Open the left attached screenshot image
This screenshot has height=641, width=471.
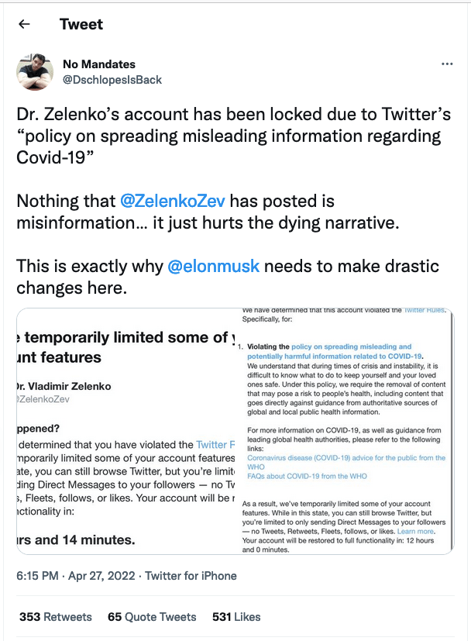coord(124,430)
